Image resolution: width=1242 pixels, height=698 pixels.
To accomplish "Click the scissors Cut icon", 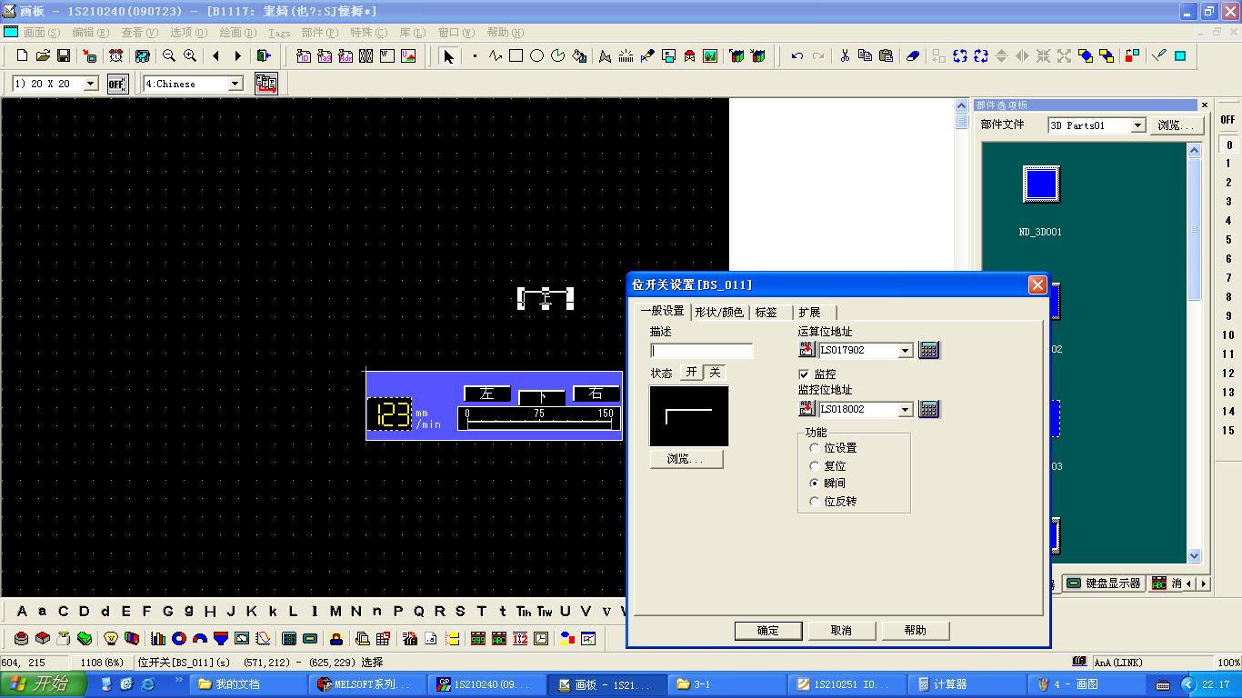I will coord(844,56).
